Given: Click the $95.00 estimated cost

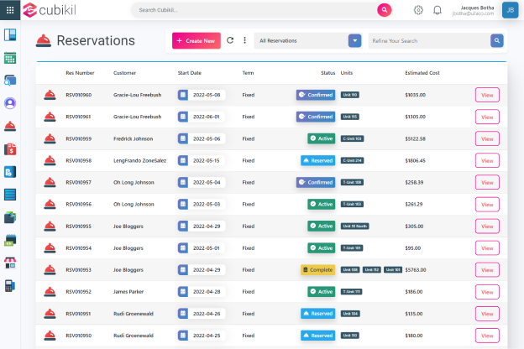Looking at the screenshot, I should click(412, 248).
